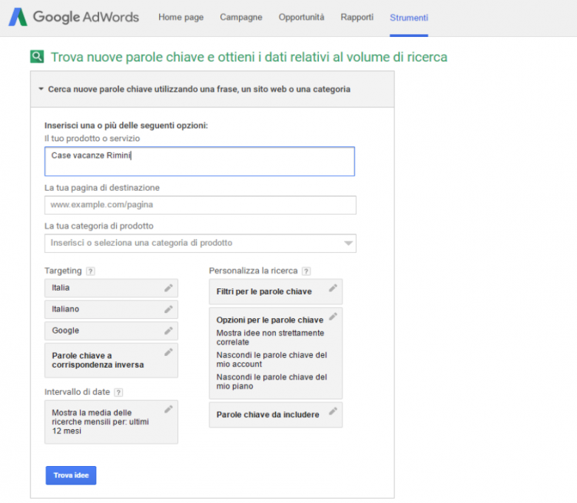Click the green magnifier search icon

37,57
